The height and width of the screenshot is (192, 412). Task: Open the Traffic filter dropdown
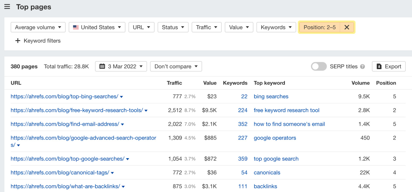(207, 27)
